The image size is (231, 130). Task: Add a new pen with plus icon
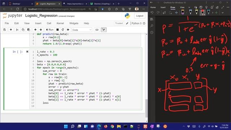tap(216, 13)
